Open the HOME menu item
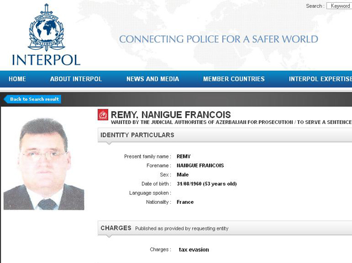This screenshot has width=352, height=263. 17,79
